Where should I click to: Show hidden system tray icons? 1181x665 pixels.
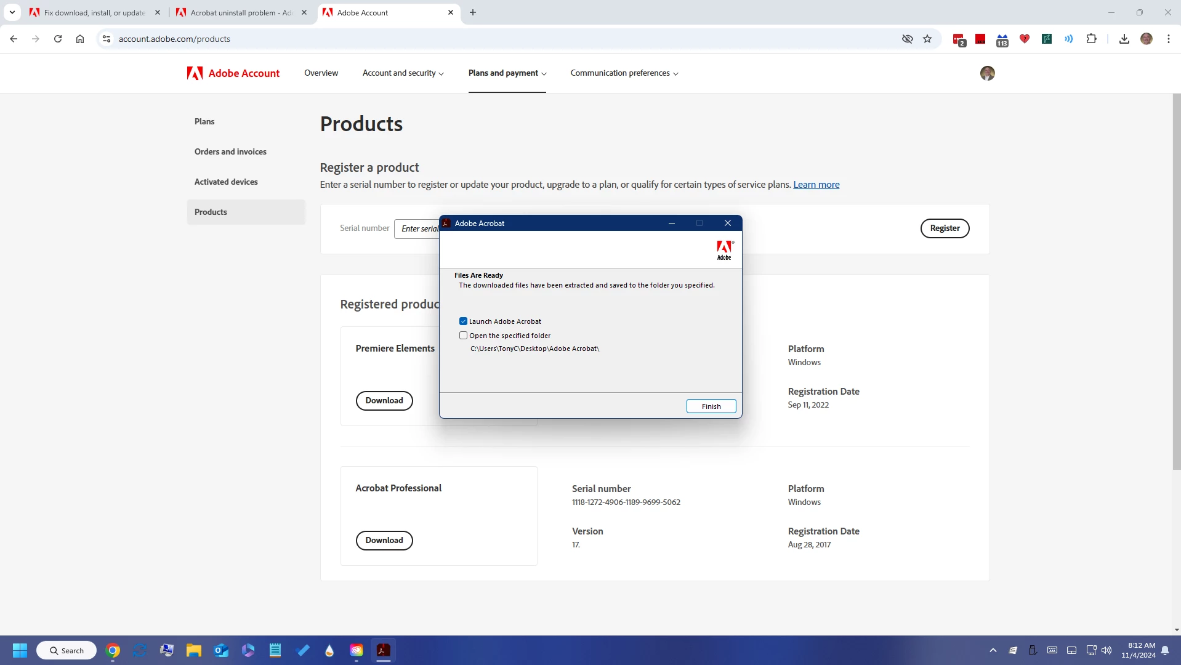click(x=993, y=650)
